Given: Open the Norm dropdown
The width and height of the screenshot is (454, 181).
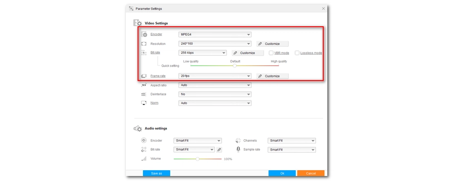Looking at the screenshot, I should tap(215, 103).
